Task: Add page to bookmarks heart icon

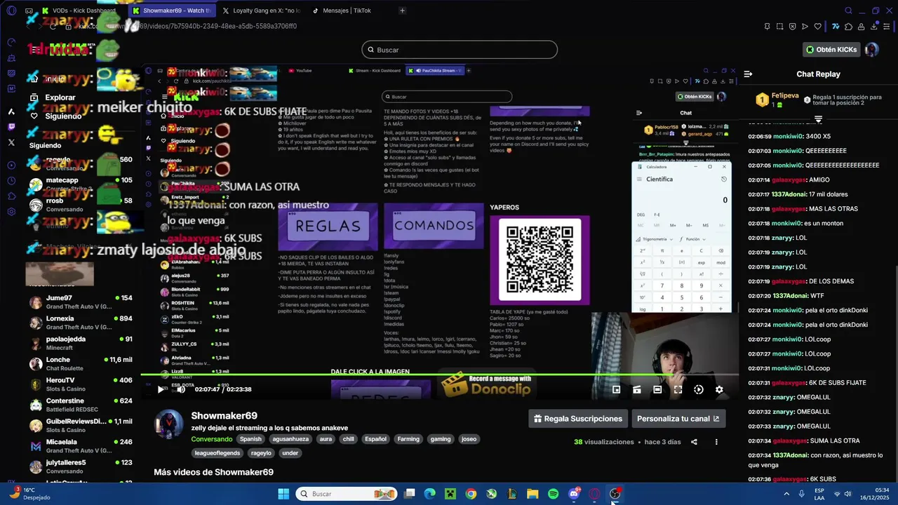Action: [817, 27]
